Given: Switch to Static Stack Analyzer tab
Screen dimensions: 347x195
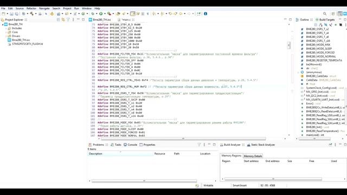Looking at the screenshot, I should click(261, 145).
